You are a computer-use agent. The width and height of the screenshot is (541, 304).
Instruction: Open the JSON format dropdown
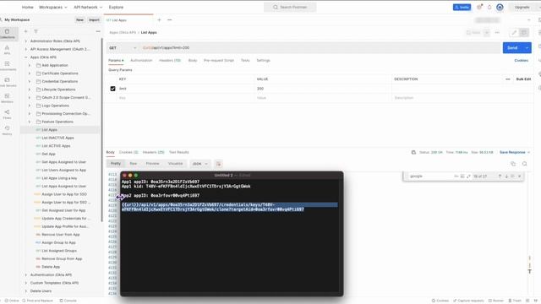(x=199, y=164)
